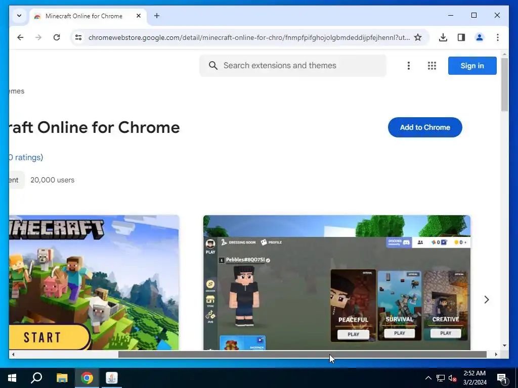Select the Minecraft Online for Chrome tab
Image resolution: width=518 pixels, height=388 pixels.
click(x=88, y=16)
